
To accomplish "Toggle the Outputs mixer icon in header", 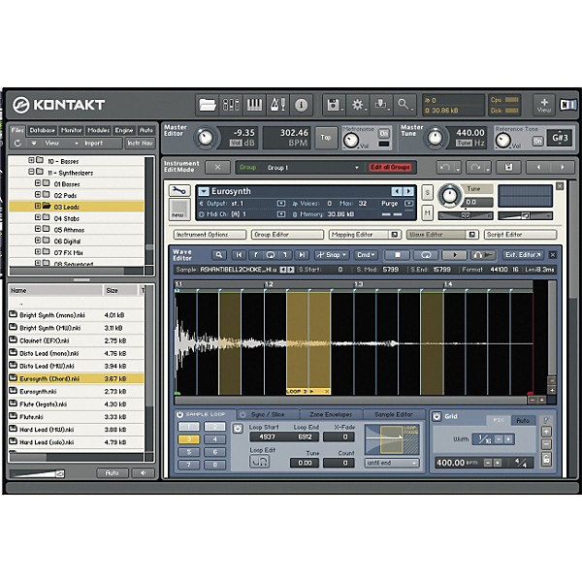I will (x=231, y=105).
